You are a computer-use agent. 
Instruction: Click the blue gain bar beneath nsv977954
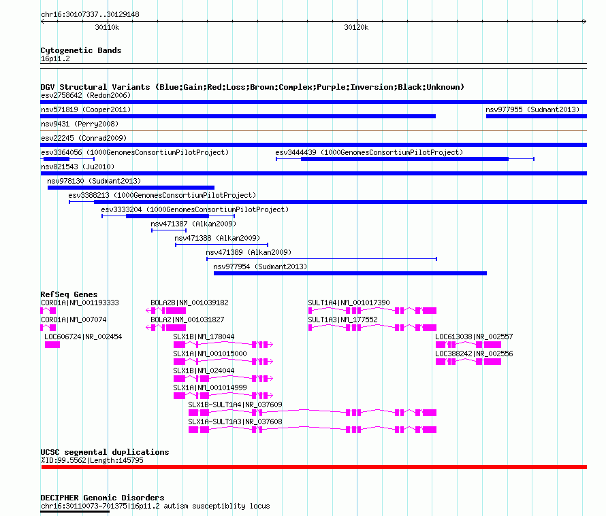tap(350, 273)
